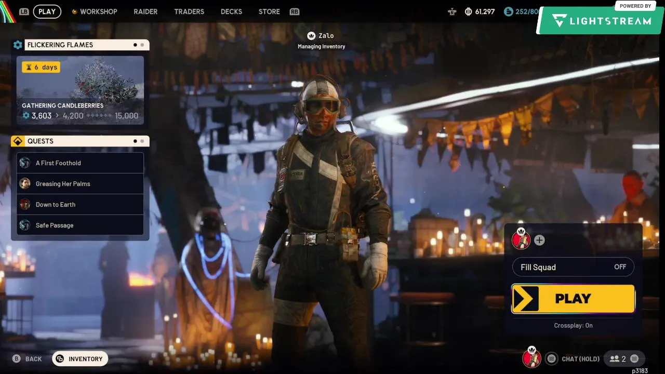665x374 pixels.
Task: Click the LB bumper icon
Action: [x=24, y=11]
